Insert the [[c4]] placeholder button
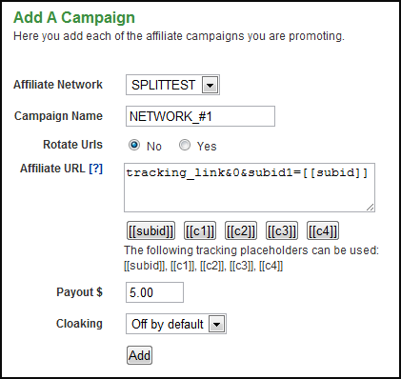 pyautogui.click(x=323, y=230)
